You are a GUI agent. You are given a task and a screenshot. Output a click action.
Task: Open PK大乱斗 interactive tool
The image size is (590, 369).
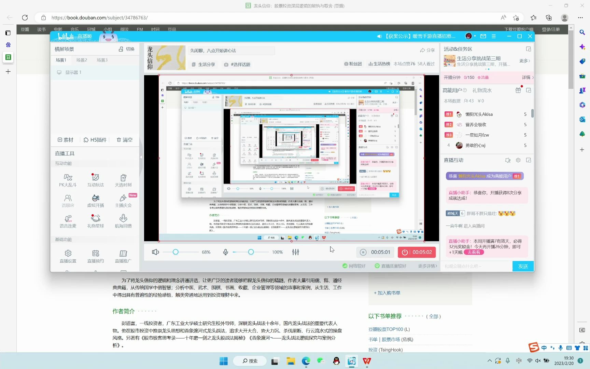tap(68, 180)
